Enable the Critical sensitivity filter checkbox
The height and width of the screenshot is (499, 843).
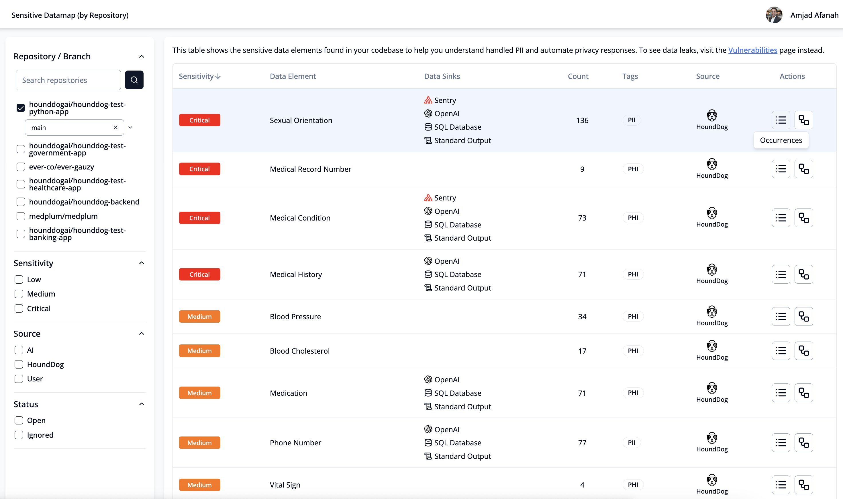click(x=19, y=308)
